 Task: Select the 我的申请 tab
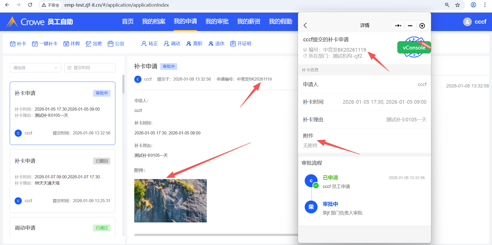[x=185, y=21]
